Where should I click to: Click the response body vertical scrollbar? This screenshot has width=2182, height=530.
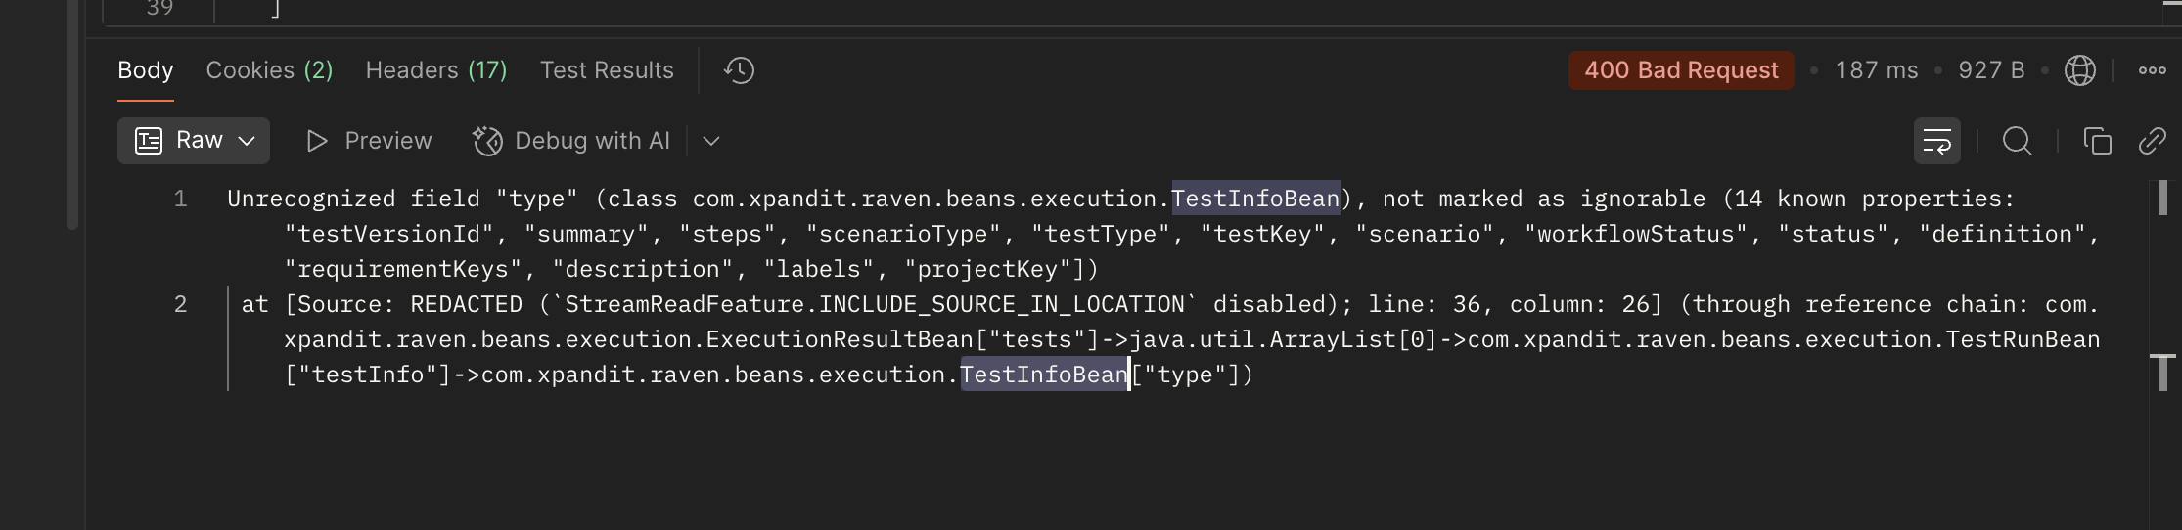2161,199
